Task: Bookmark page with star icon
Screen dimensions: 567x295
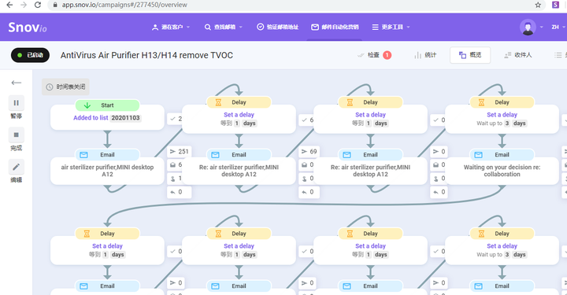Action: tap(538, 5)
